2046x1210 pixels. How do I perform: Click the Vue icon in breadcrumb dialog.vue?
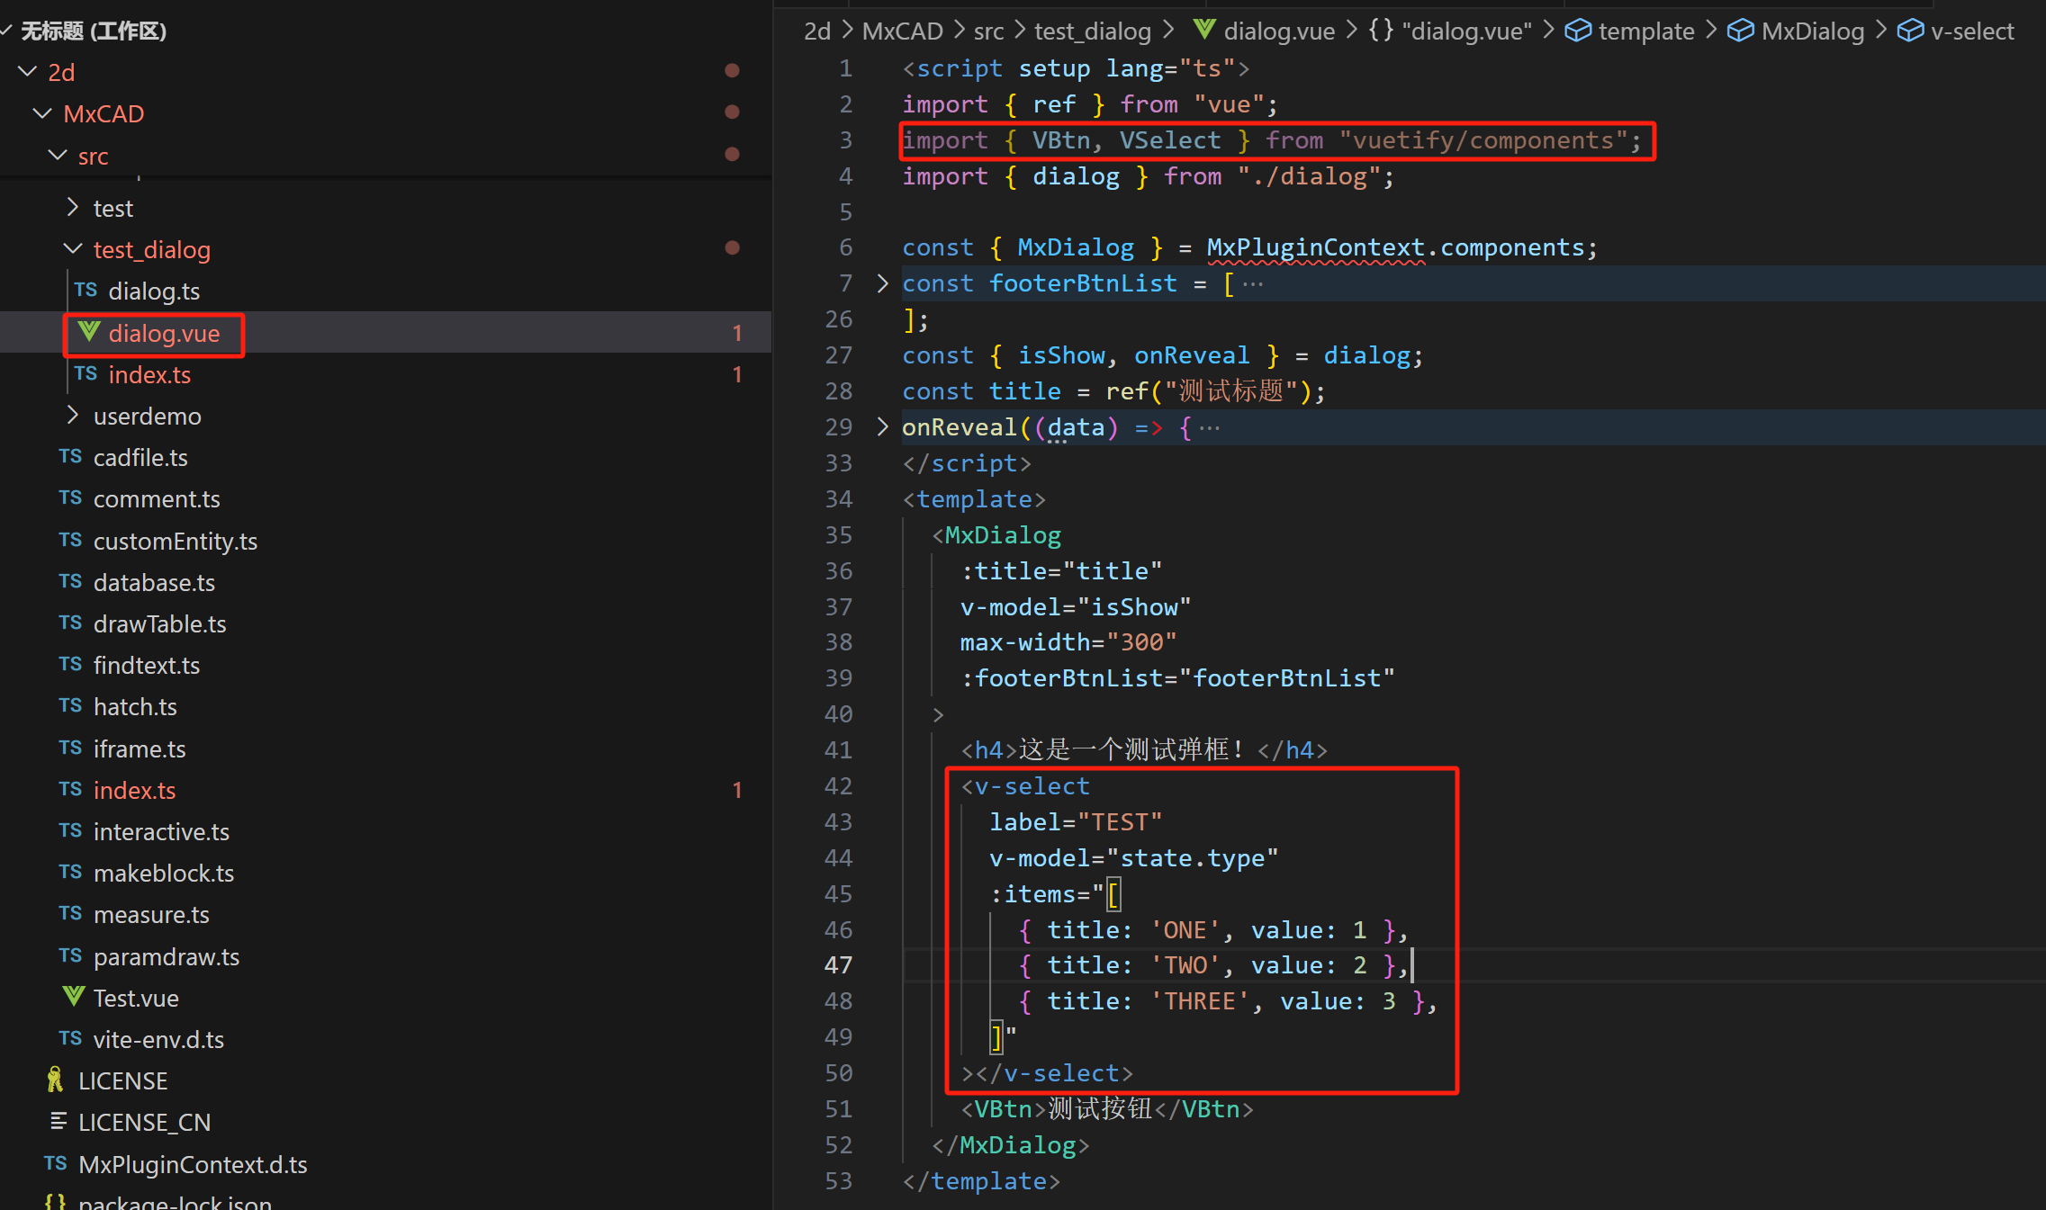(1203, 30)
